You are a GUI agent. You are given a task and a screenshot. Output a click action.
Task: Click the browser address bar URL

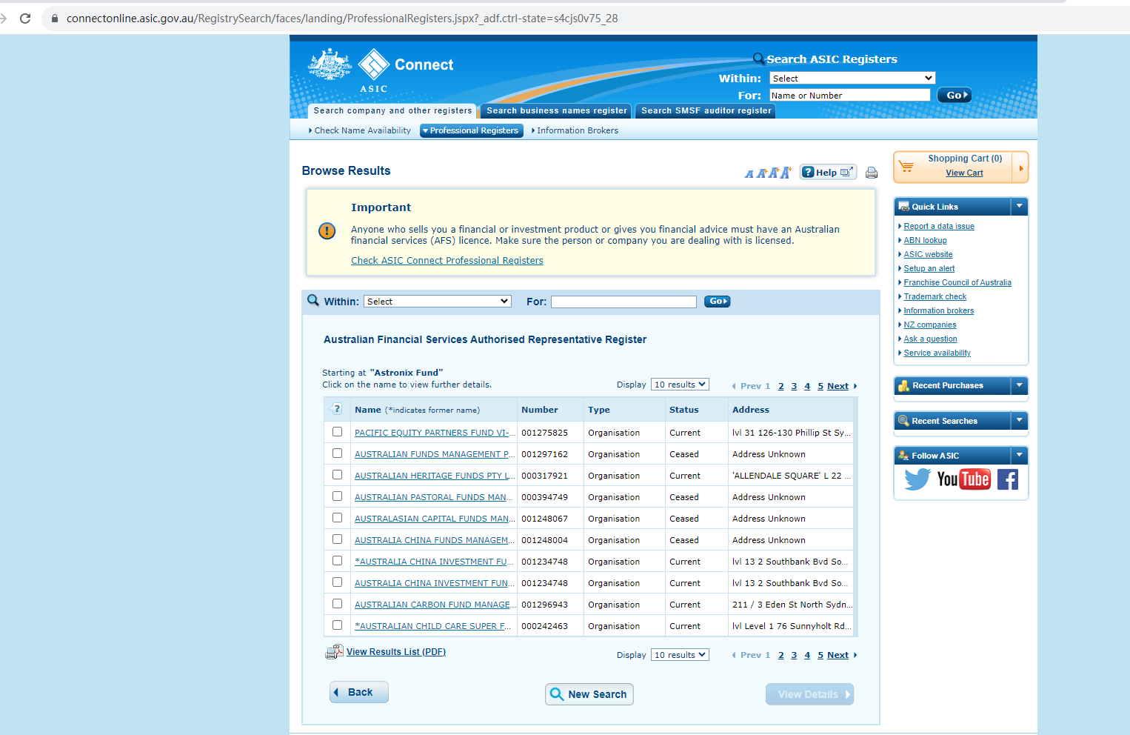(x=342, y=19)
